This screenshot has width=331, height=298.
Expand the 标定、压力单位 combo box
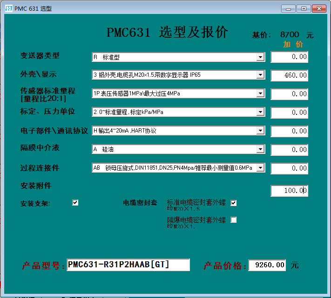pyautogui.click(x=260, y=112)
